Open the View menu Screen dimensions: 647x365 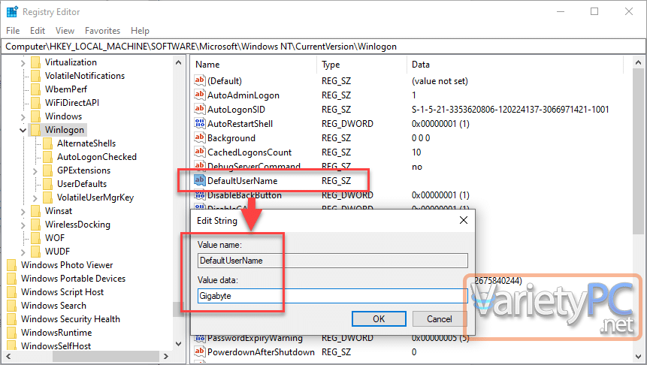(x=65, y=31)
